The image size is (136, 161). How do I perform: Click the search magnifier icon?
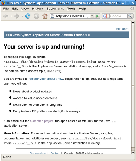coord(130,16)
